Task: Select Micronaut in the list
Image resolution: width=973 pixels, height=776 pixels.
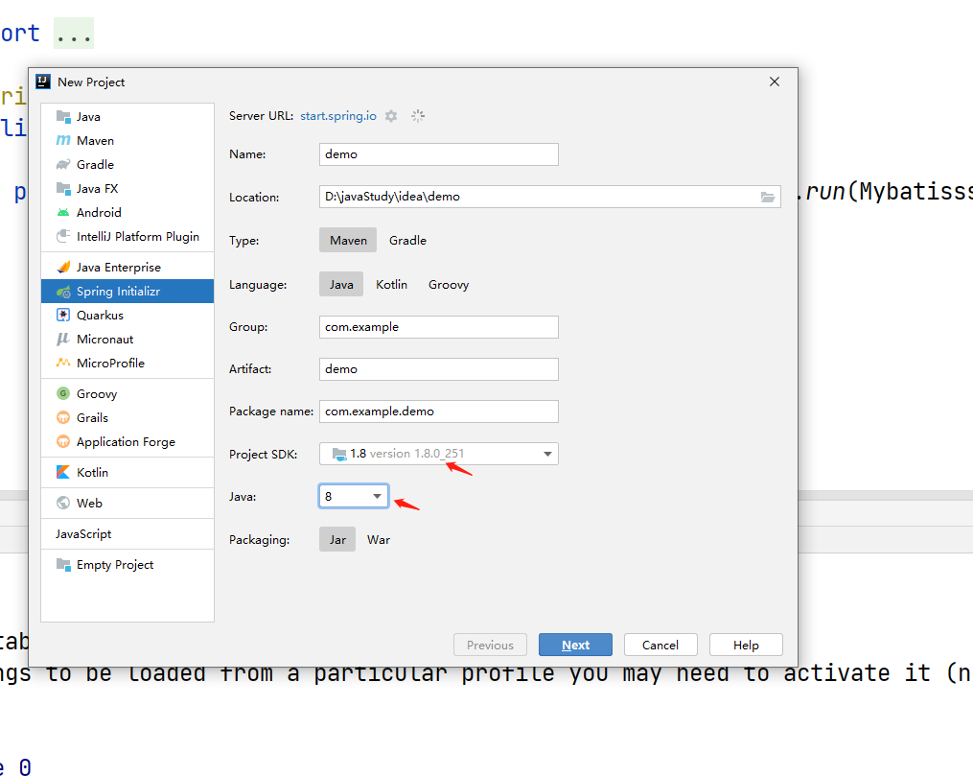Action: click(127, 339)
